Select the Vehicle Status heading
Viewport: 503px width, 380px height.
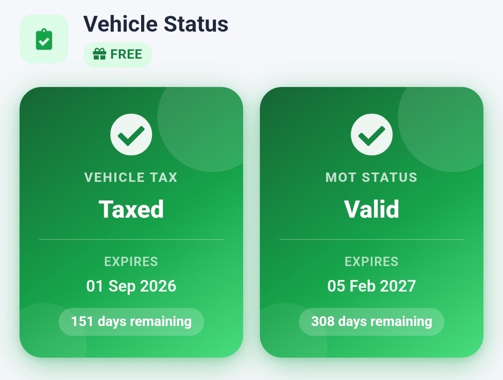pyautogui.click(x=156, y=24)
